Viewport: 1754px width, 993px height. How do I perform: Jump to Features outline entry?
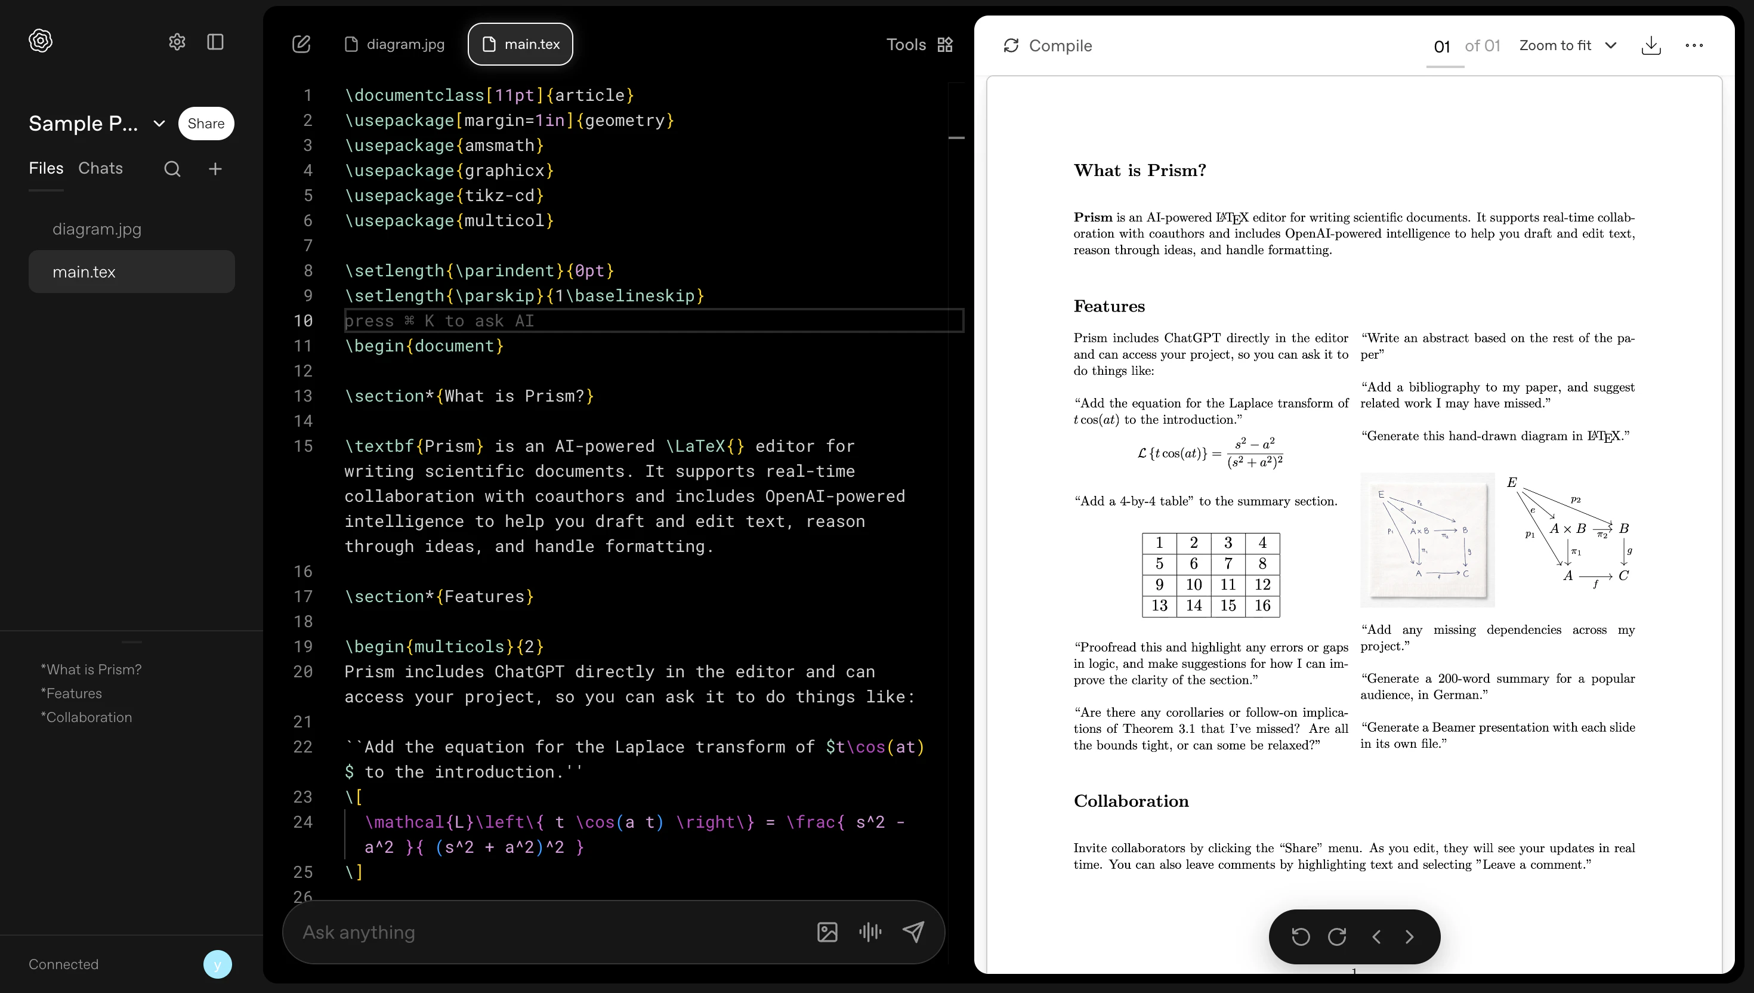[x=72, y=693]
